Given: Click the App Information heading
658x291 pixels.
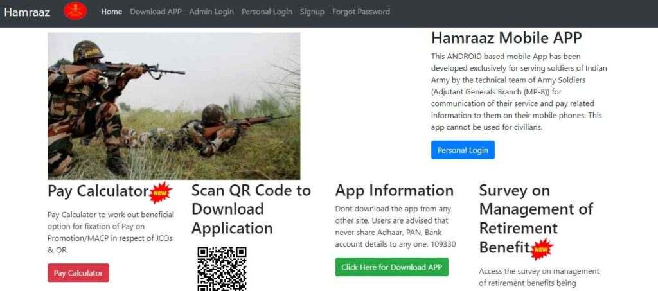Looking at the screenshot, I should click(x=395, y=191).
